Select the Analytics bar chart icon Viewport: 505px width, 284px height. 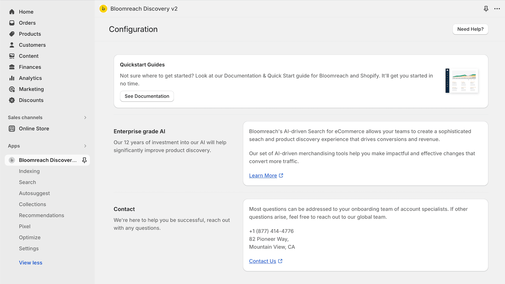pyautogui.click(x=12, y=78)
